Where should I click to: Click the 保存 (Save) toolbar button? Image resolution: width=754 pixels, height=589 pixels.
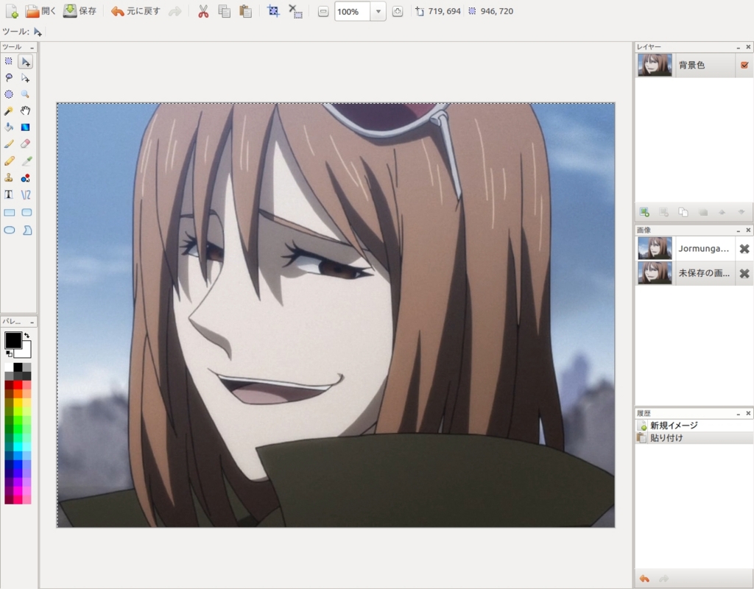pos(80,11)
